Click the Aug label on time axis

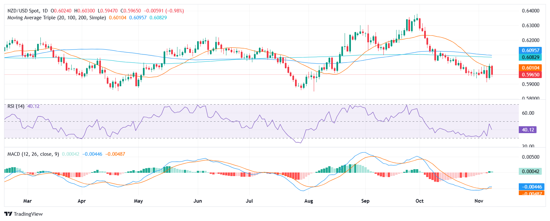coord(309,201)
